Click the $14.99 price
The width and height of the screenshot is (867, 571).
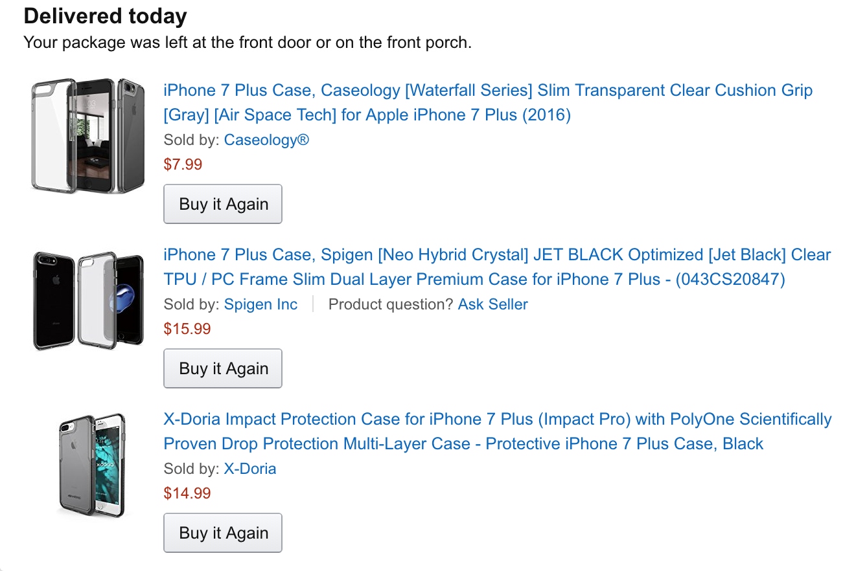(x=187, y=493)
